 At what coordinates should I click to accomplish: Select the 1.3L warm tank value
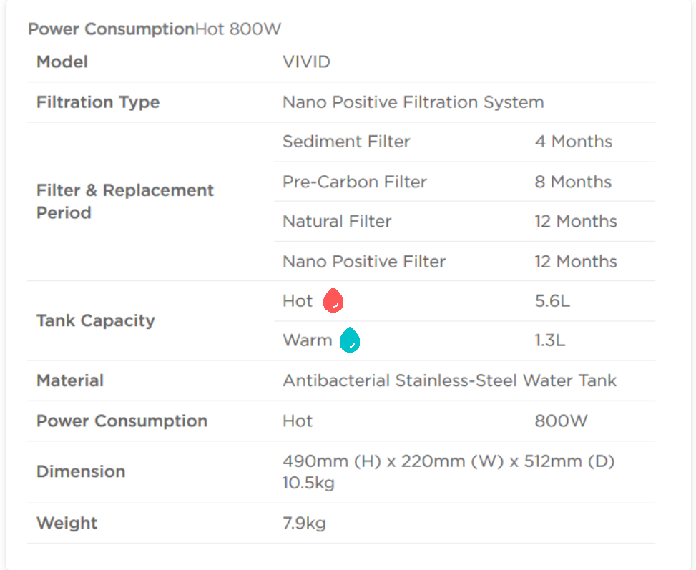[x=550, y=340]
